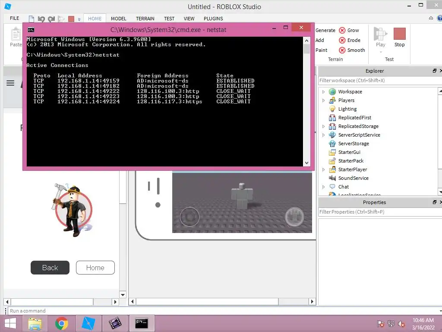The width and height of the screenshot is (442, 332).
Task: Select the Chat bubble icon in Explorer
Action: coord(332,187)
